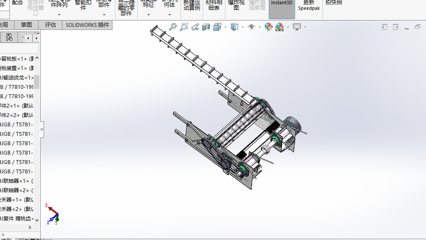This screenshot has width=426, height=240.
Task: Switch to the SOLIDWORKS 插件 tab
Action: [87, 25]
